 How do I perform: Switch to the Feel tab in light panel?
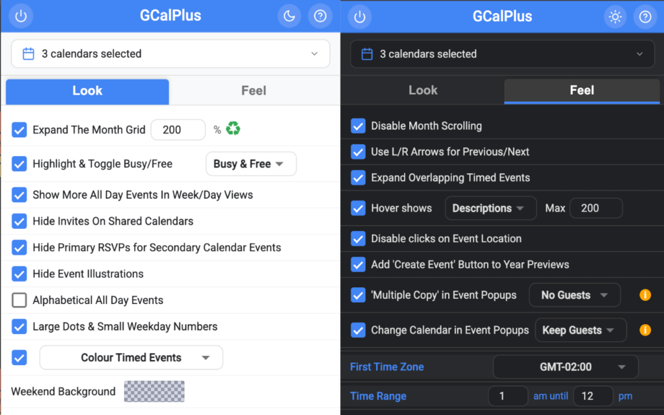pos(254,91)
